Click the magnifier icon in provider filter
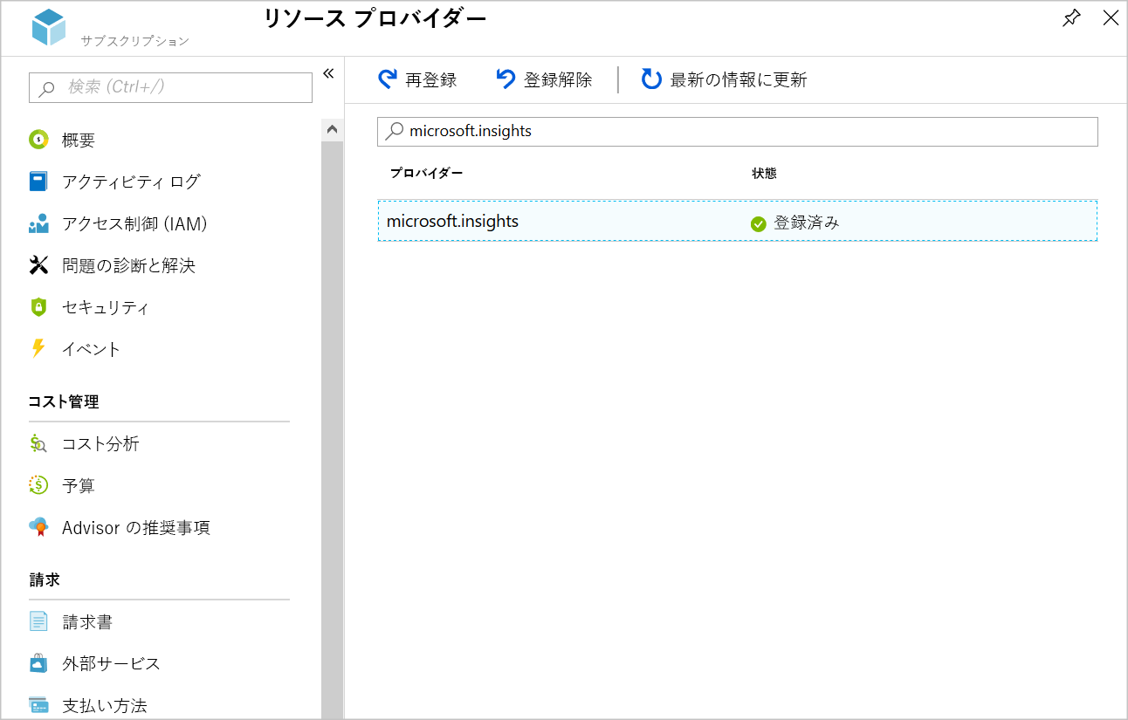Image resolution: width=1128 pixels, height=720 pixels. [x=395, y=131]
